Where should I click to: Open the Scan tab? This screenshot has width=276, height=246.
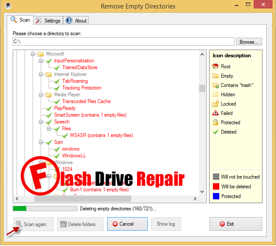click(20, 20)
